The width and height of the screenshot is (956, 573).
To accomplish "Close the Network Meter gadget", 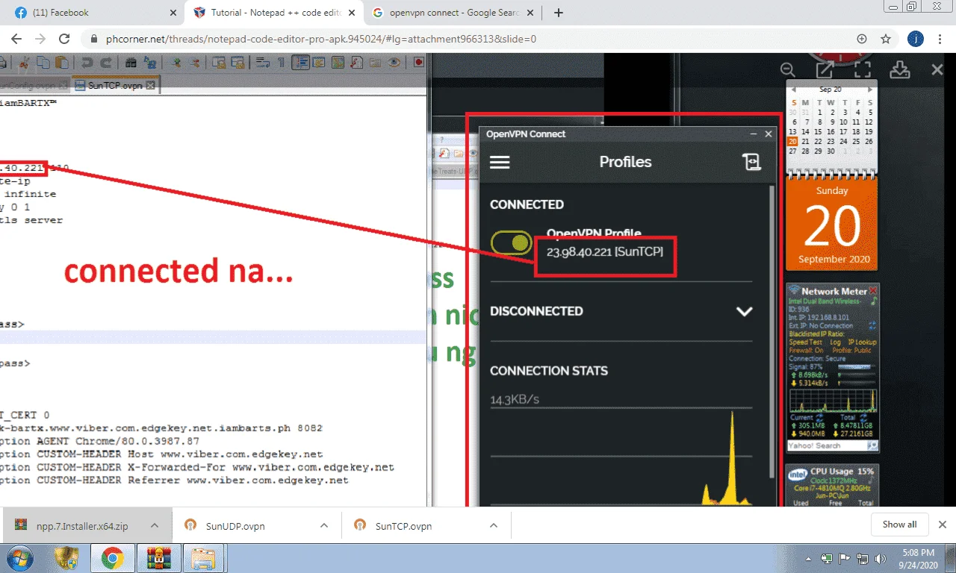I will point(874,289).
